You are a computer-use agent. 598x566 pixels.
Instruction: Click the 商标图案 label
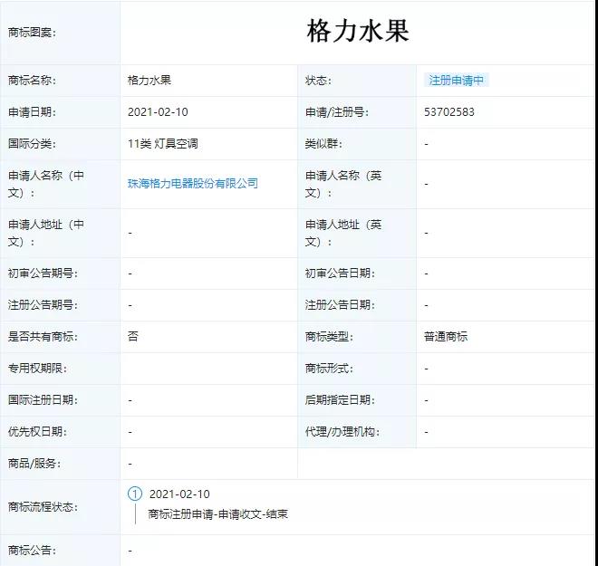pyautogui.click(x=32, y=33)
